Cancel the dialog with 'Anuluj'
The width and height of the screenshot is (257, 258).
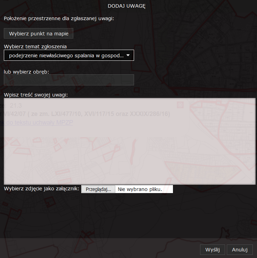[x=240, y=250]
